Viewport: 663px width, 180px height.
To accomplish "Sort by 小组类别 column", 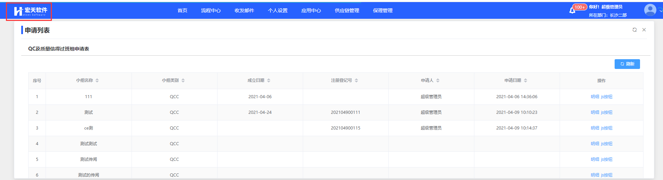I will pos(183,80).
